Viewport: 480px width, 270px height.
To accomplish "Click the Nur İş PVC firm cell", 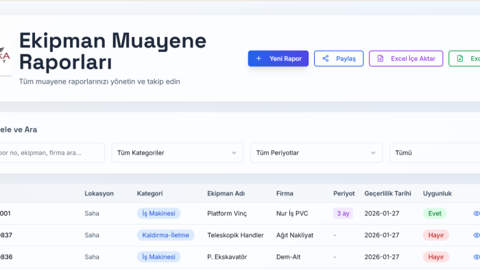I will click(292, 213).
